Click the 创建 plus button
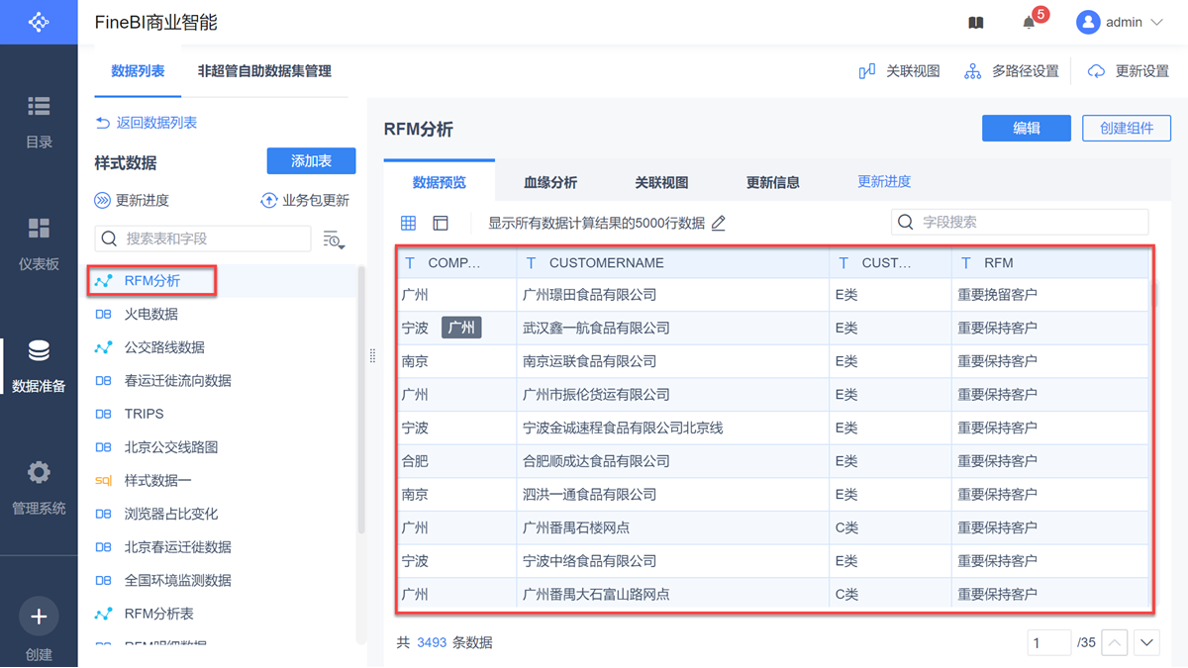The height and width of the screenshot is (668, 1188). [x=39, y=617]
